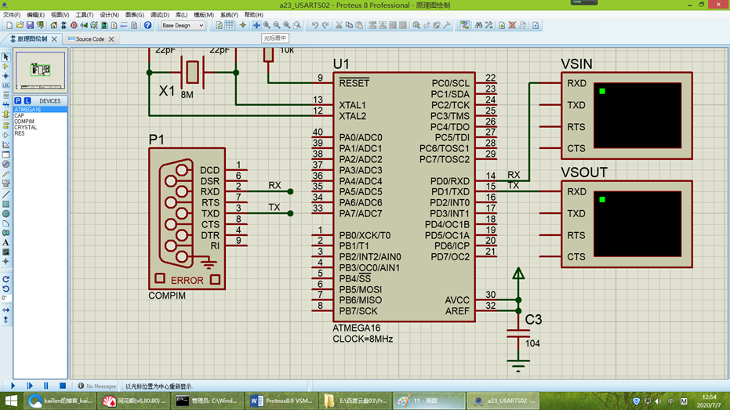This screenshot has height=410, width=730.
Task: Select the Buses mode tool
Action: 5,105
